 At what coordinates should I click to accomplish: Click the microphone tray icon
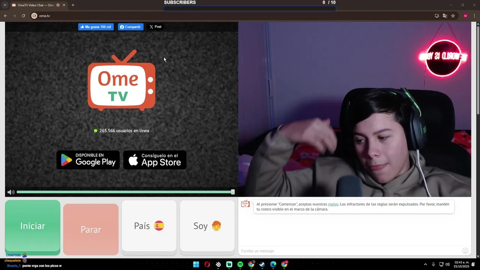click(x=433, y=264)
